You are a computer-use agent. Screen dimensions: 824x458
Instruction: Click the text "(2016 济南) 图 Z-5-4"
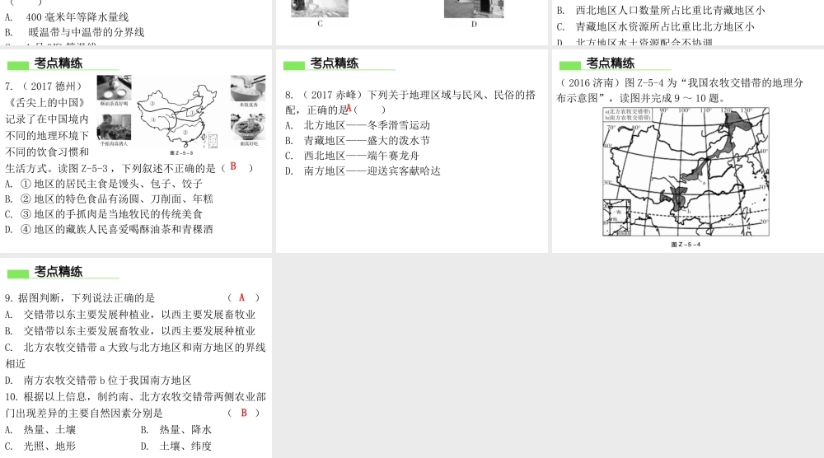(613, 83)
